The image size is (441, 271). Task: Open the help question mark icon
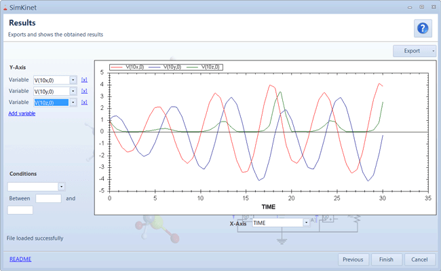click(423, 29)
